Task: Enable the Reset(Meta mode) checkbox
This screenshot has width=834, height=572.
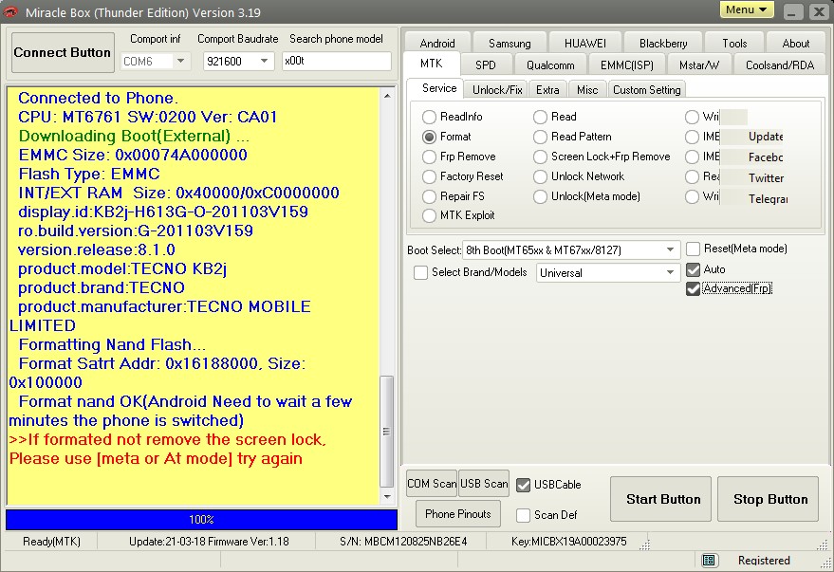Action: tap(693, 249)
